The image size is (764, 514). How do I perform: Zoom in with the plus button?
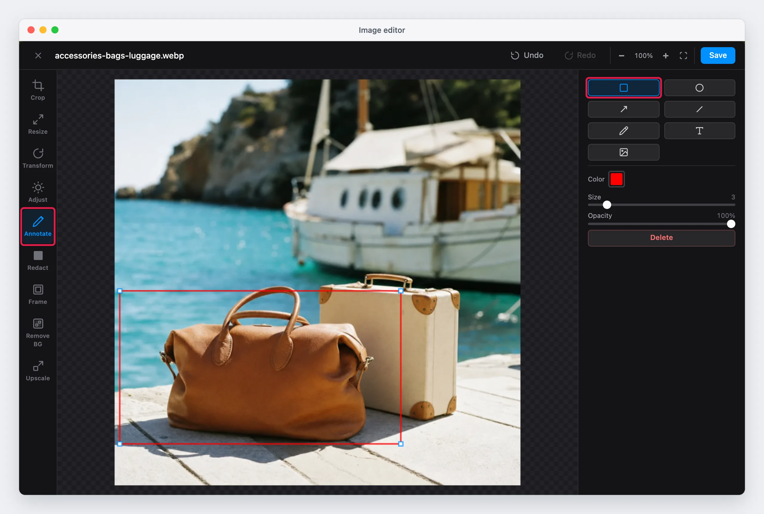(665, 56)
